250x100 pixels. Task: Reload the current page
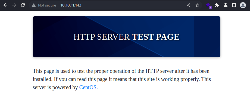23,5
